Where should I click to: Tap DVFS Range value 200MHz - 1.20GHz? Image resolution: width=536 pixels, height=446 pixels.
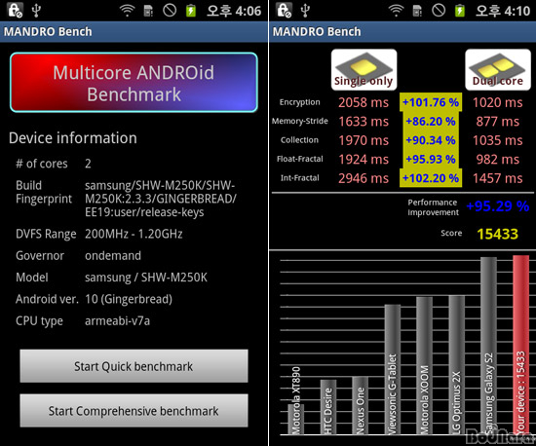[x=134, y=234]
